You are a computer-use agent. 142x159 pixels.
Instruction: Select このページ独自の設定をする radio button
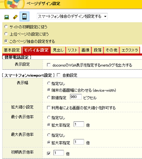[6, 41]
